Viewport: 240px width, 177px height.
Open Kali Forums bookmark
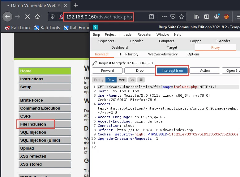(76, 28)
